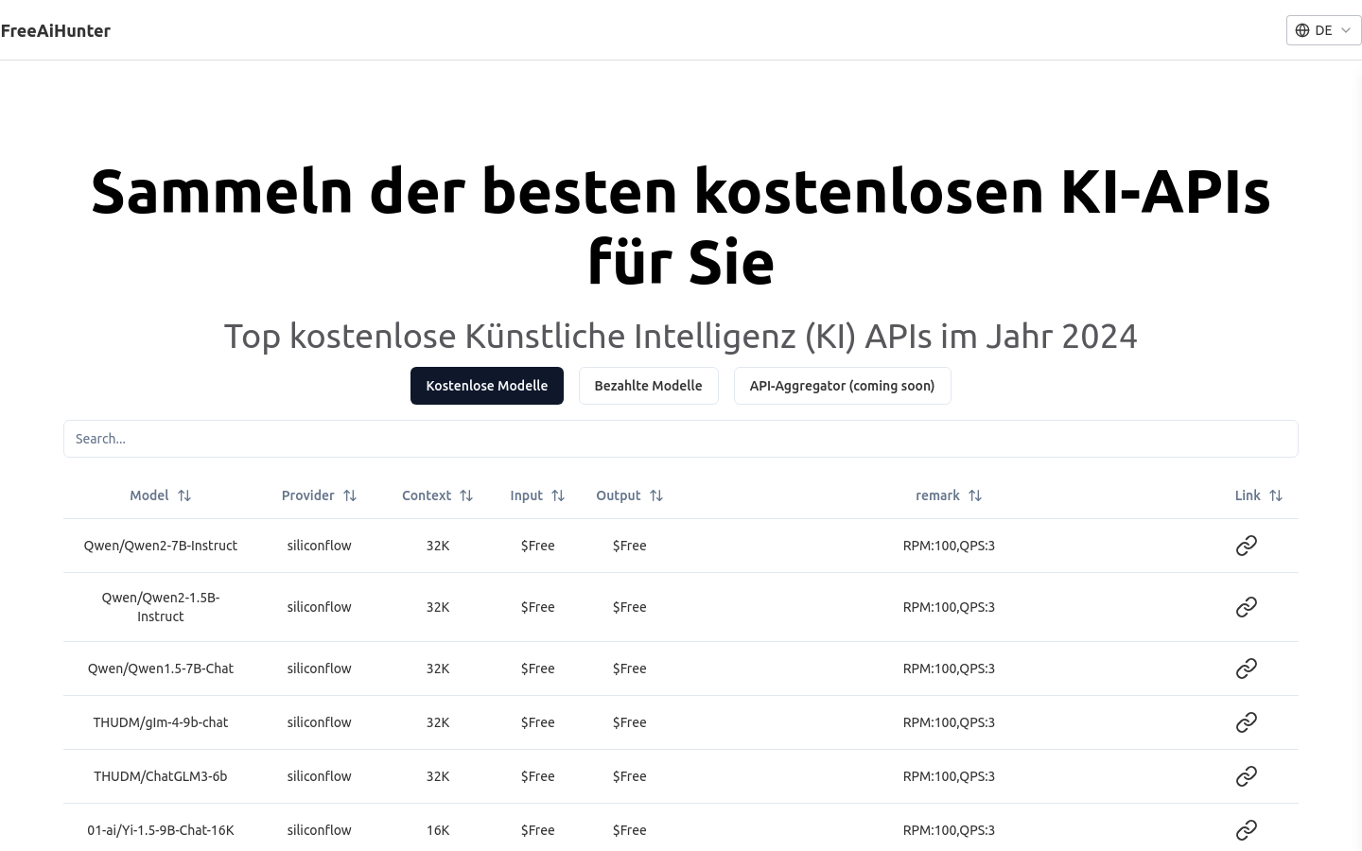Go to FreeAiHunter home via logo
This screenshot has height=851, width=1362.
[x=56, y=30]
